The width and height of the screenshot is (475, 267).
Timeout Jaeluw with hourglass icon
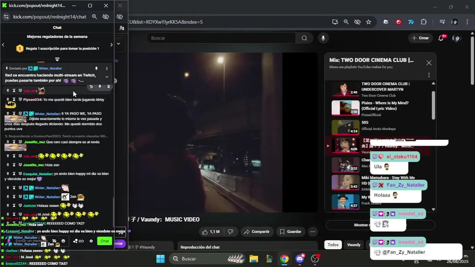coord(14,205)
